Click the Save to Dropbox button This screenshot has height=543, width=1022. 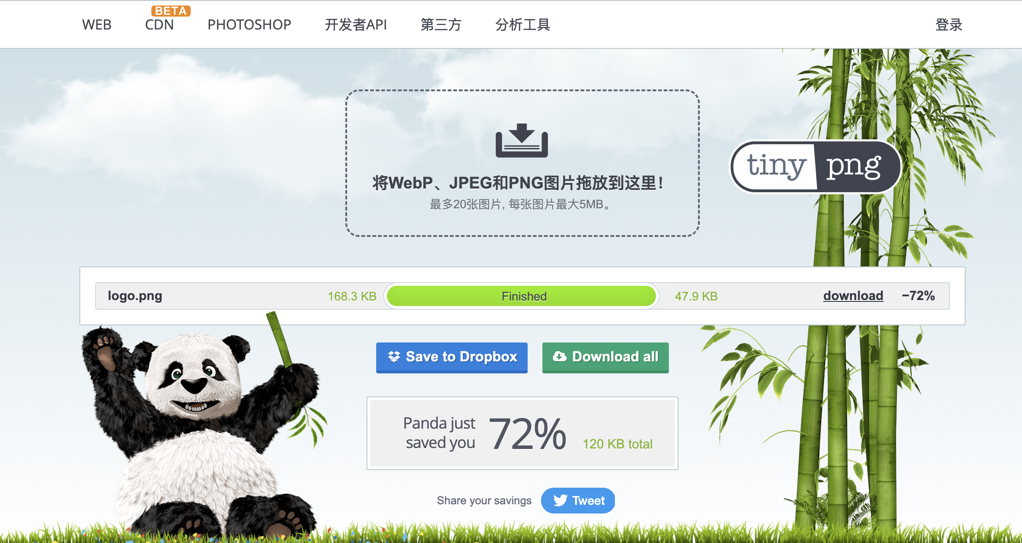pyautogui.click(x=452, y=357)
